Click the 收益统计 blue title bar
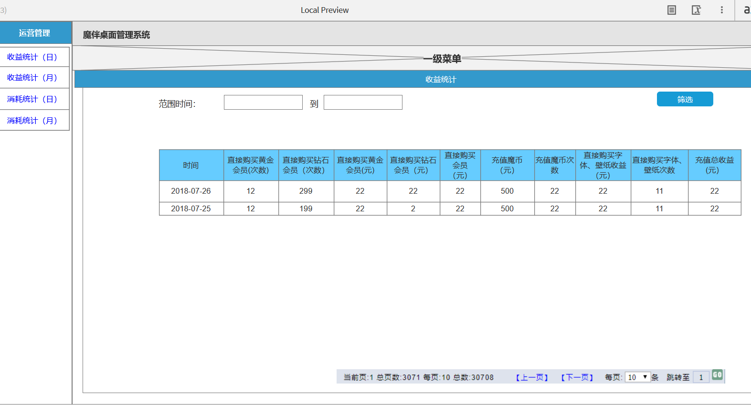Viewport: 751px width, 405px height. tap(413, 79)
